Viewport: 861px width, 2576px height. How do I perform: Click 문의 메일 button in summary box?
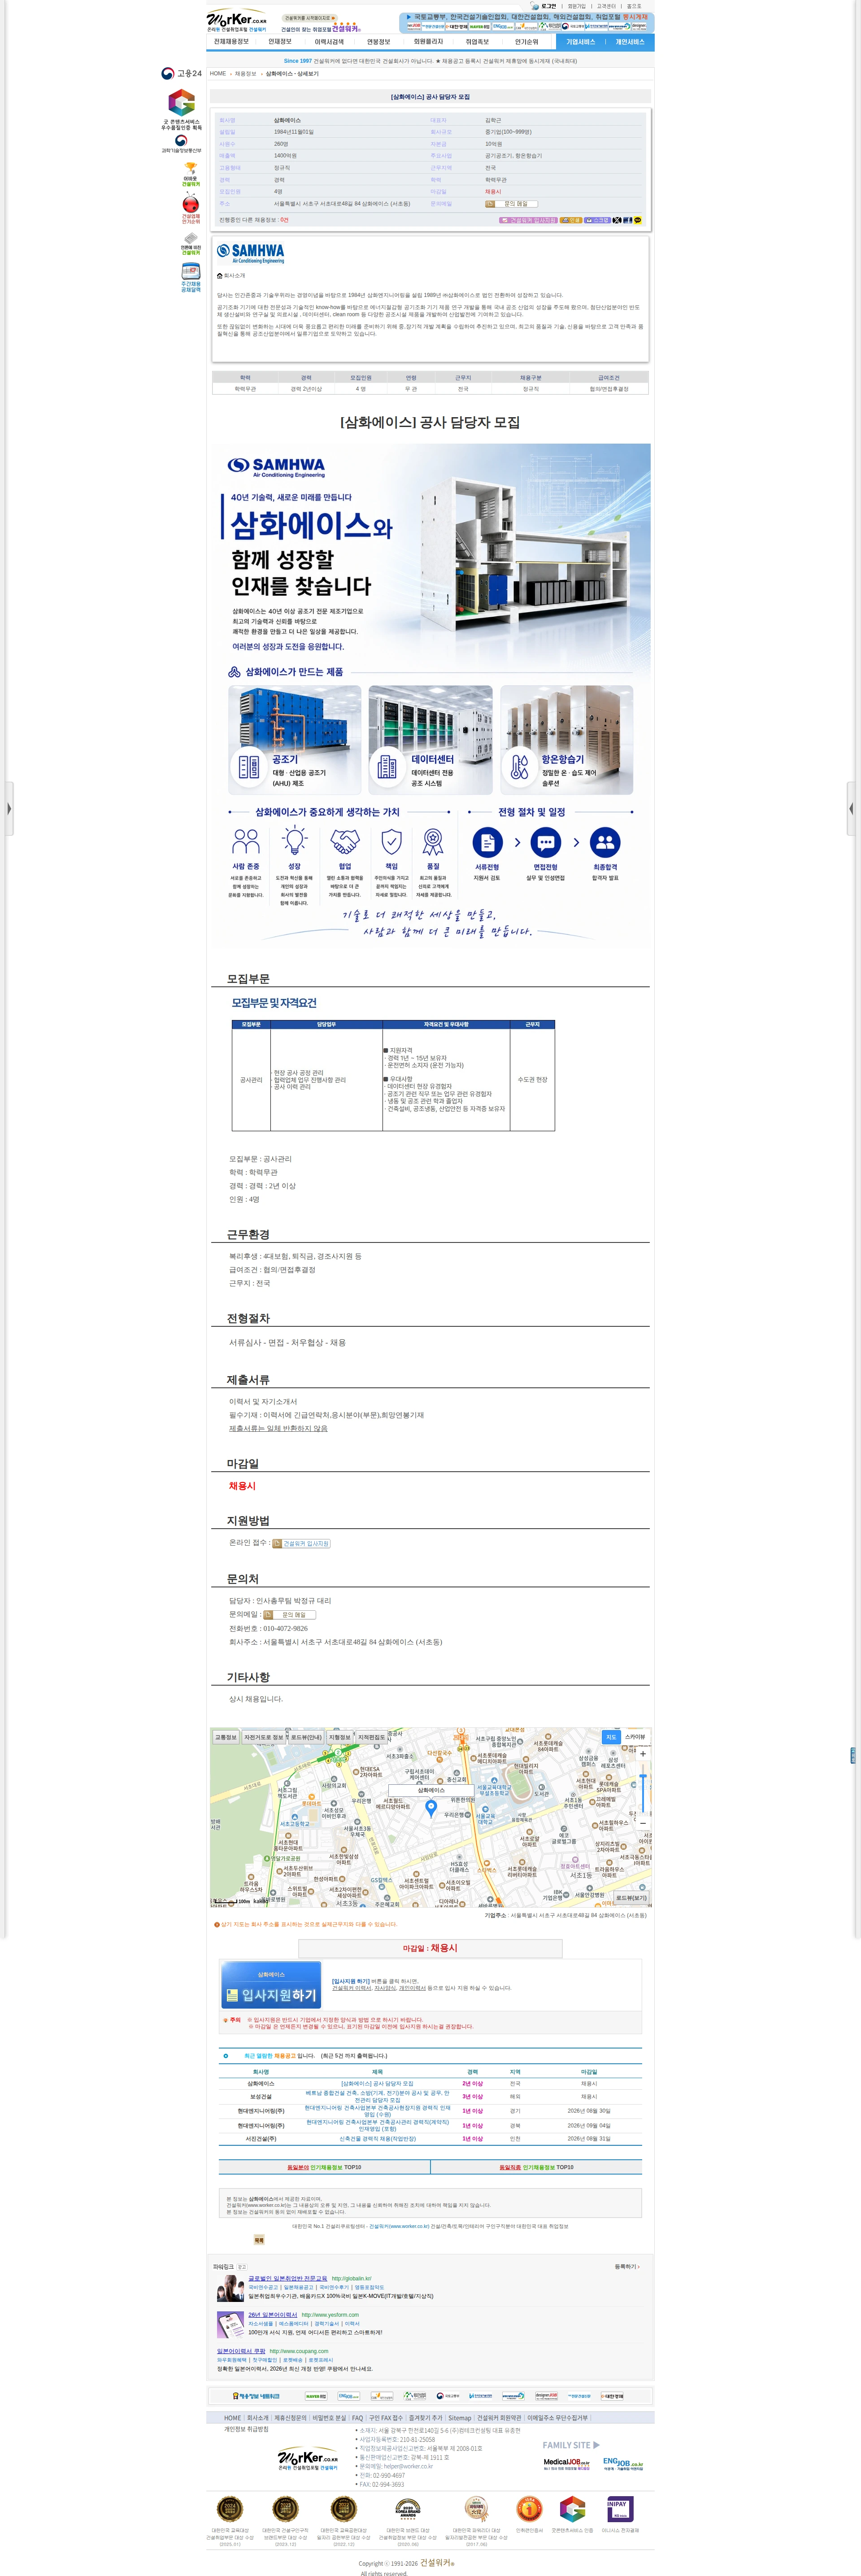pos(511,204)
